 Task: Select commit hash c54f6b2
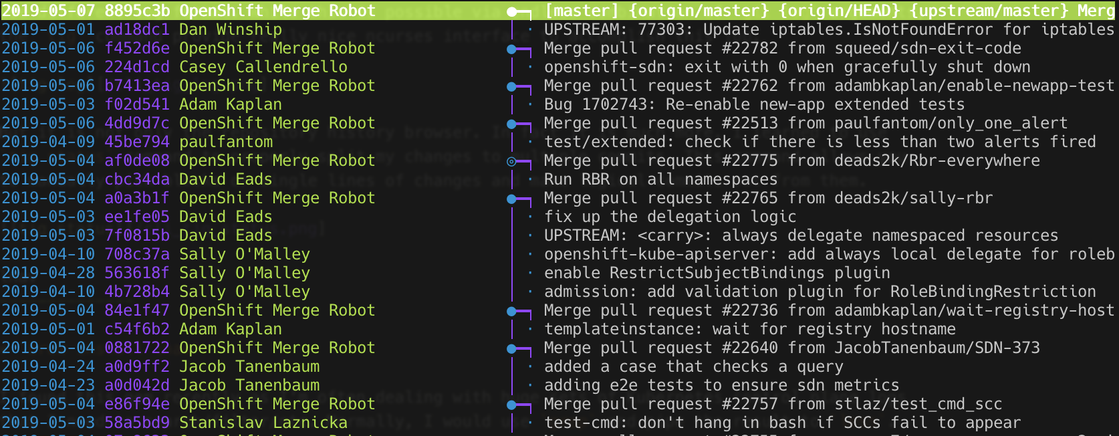point(137,329)
